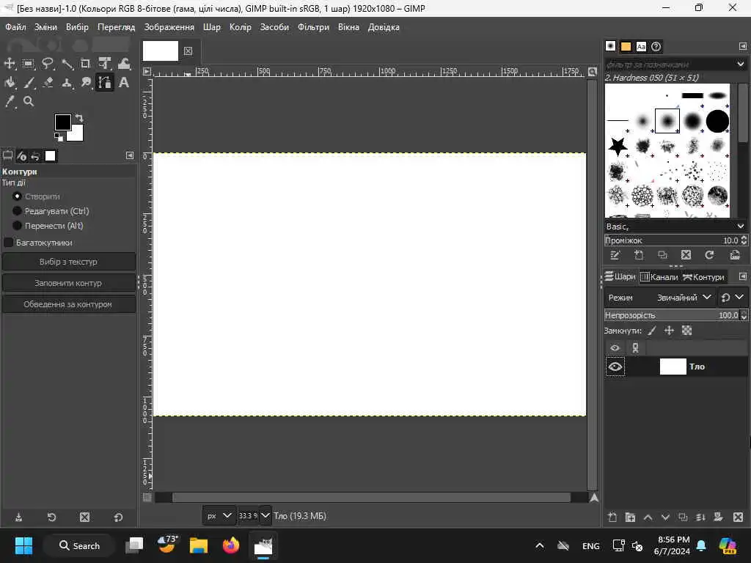Open layers panel configure menu
751x563 pixels.
point(742,276)
